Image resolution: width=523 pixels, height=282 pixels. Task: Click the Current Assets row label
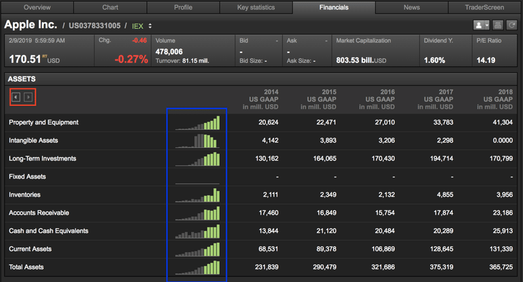30,249
